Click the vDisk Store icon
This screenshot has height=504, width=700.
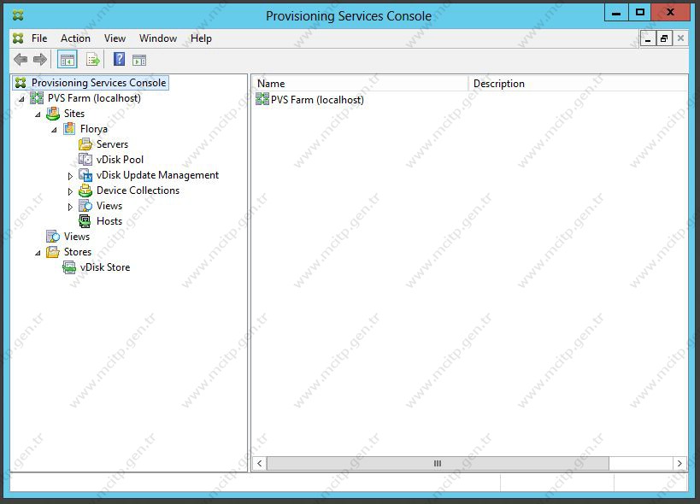69,267
